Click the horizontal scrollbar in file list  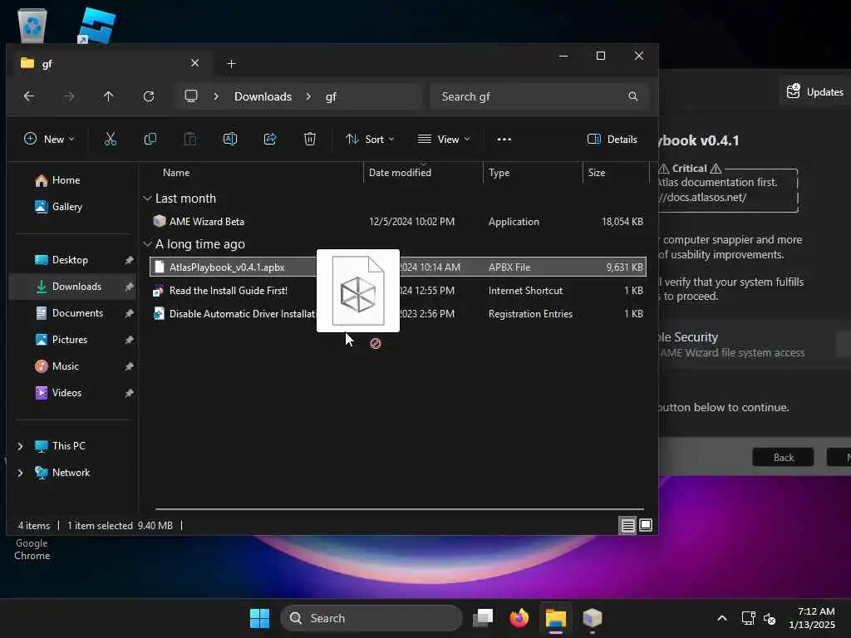(x=400, y=509)
